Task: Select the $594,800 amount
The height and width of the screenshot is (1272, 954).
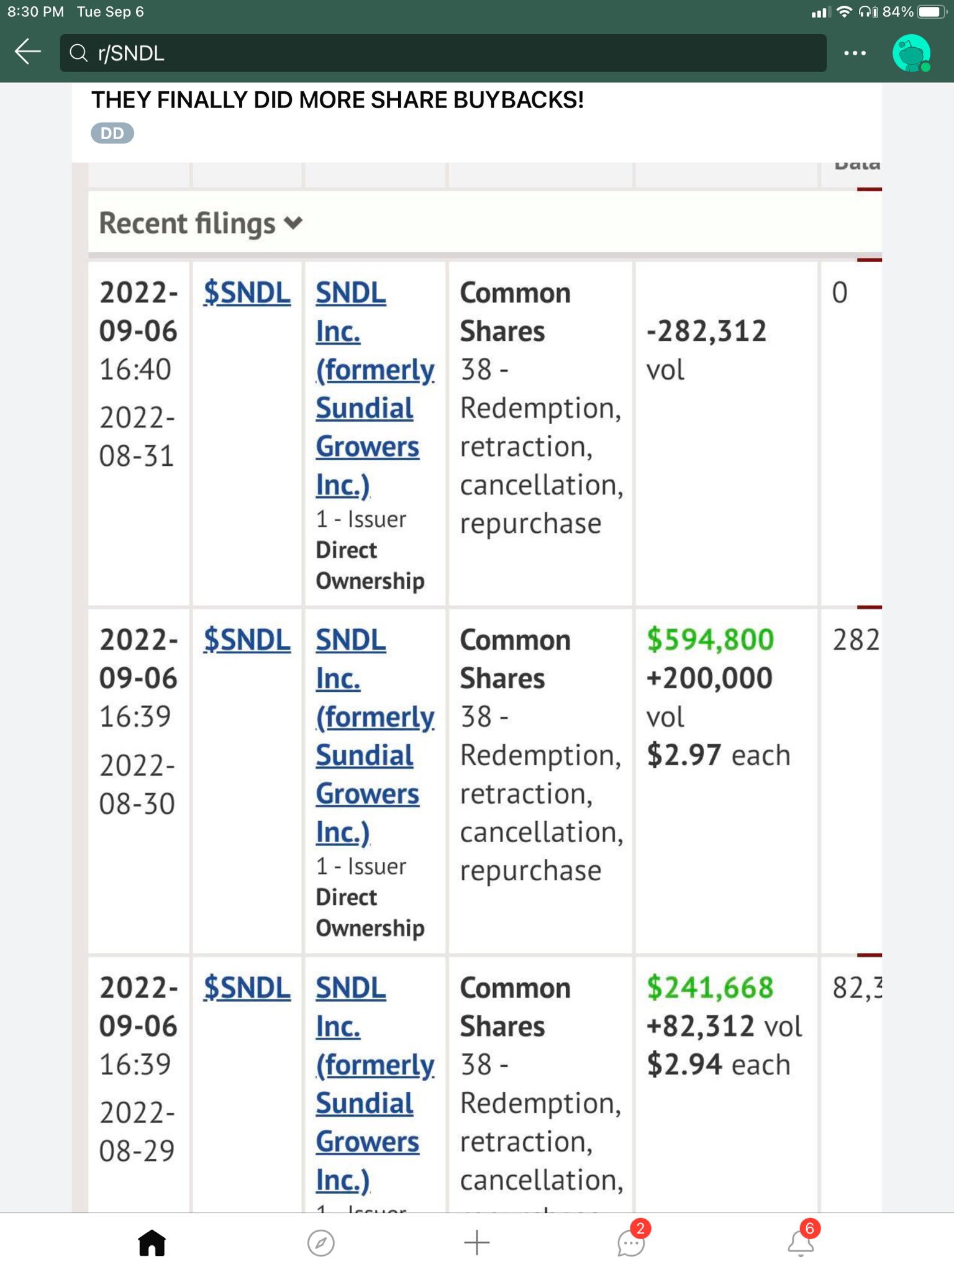Action: pos(711,640)
